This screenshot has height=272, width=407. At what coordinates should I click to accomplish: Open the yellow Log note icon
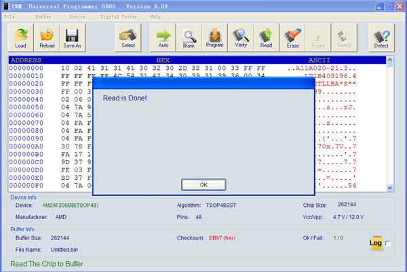pyautogui.click(x=375, y=243)
